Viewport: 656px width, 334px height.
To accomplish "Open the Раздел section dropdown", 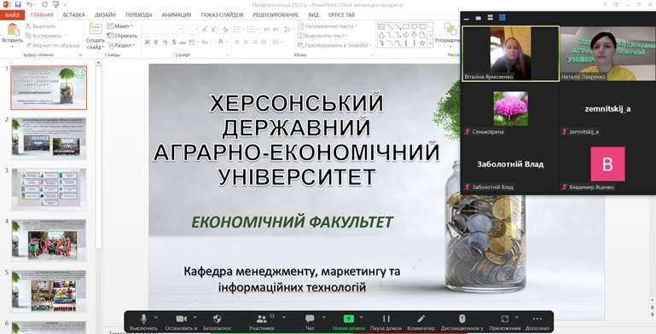I will point(121,45).
